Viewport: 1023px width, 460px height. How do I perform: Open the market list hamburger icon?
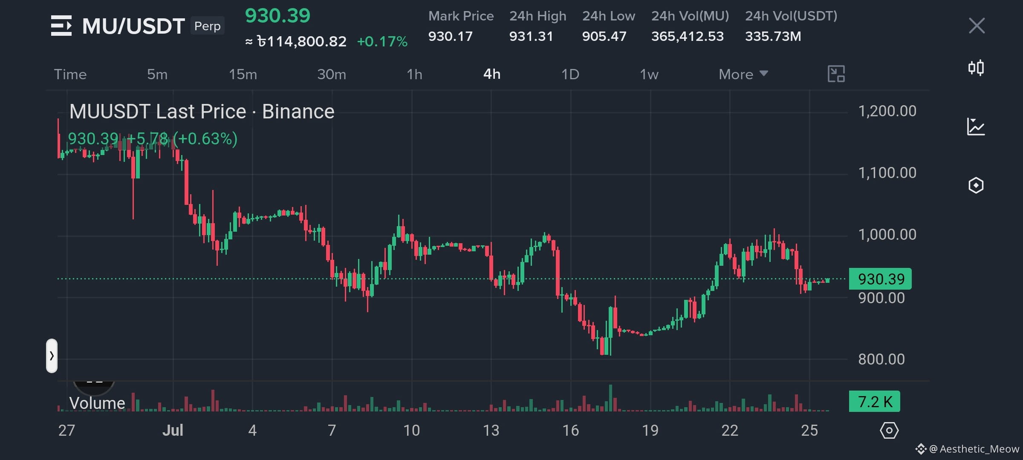61,26
